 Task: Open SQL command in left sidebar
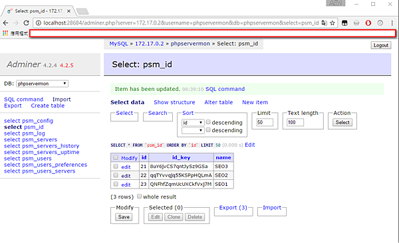pos(23,100)
